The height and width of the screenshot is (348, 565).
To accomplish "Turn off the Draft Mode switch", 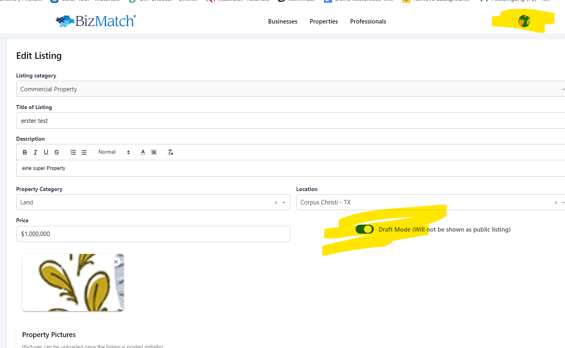I will point(364,230).
